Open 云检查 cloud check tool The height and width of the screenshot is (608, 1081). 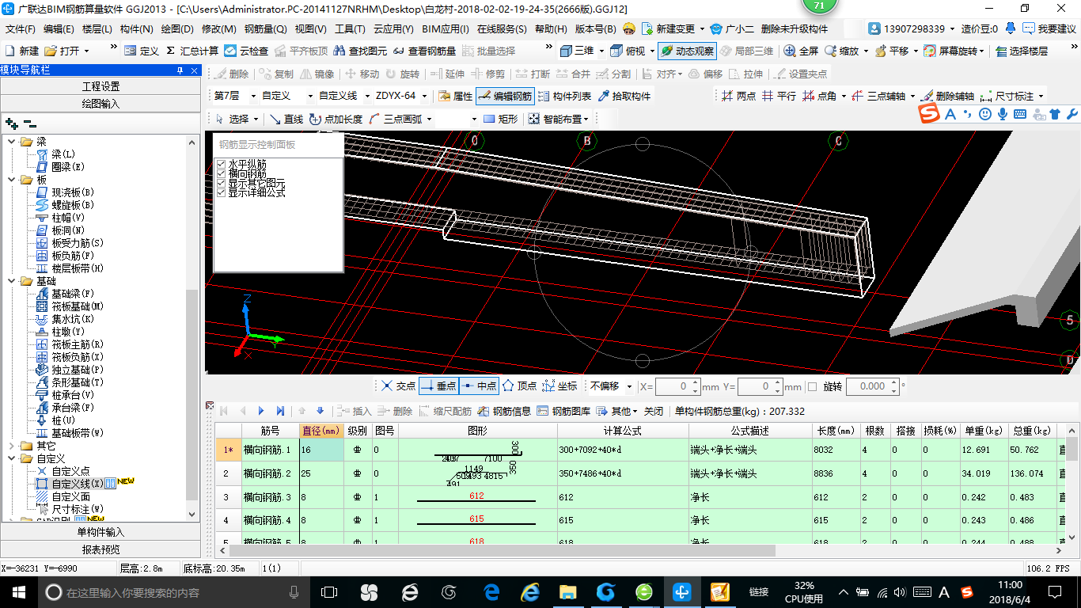pyautogui.click(x=246, y=51)
